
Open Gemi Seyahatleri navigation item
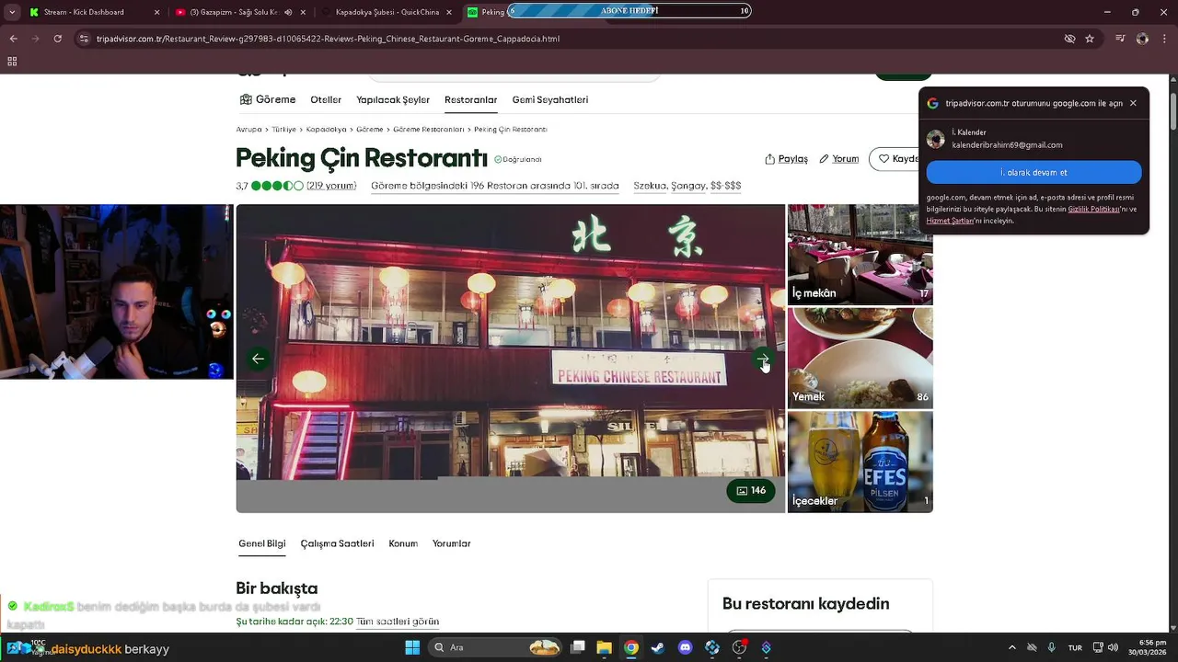pyautogui.click(x=549, y=99)
